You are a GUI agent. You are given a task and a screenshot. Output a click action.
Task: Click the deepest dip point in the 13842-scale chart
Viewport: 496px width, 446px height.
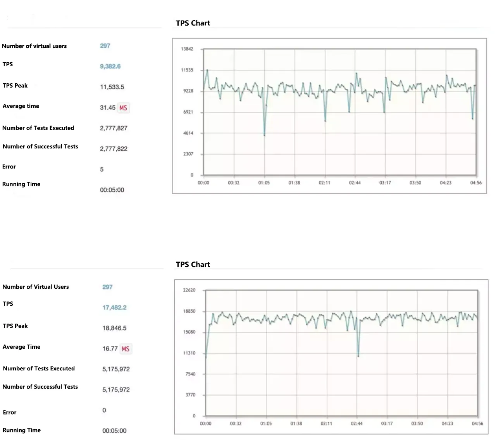pos(264,135)
